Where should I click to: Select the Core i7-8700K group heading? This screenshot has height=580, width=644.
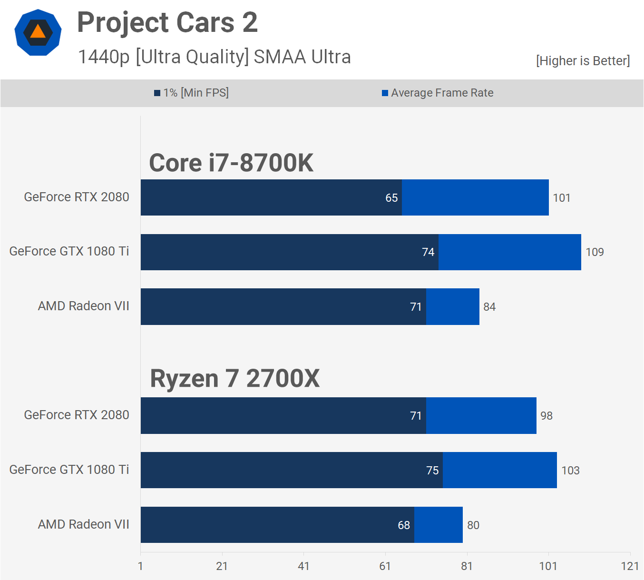(231, 163)
